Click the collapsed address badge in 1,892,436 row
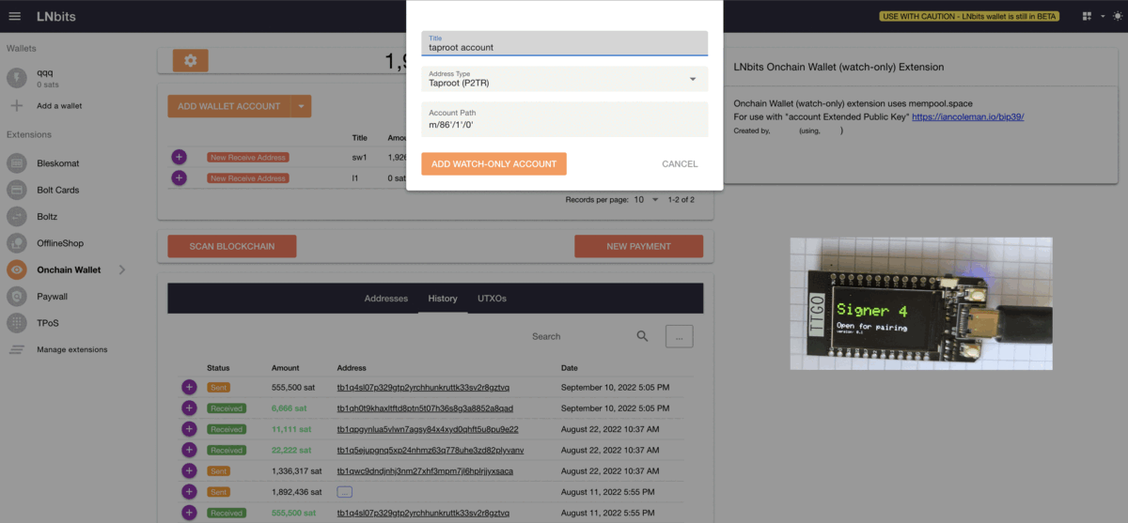Screen dimensions: 1128x523 pos(345,491)
